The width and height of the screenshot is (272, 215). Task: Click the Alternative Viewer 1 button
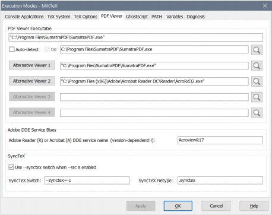[32, 65]
